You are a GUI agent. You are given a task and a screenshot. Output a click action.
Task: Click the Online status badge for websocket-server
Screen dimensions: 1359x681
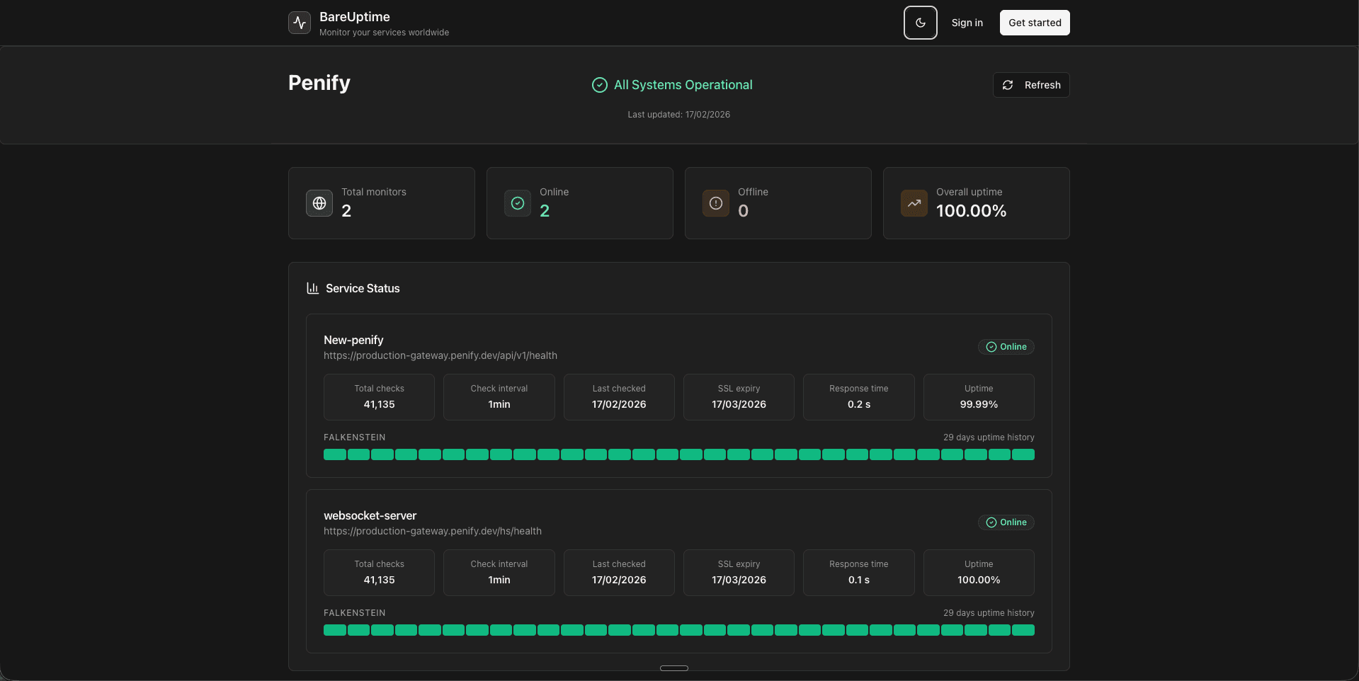coord(1006,522)
